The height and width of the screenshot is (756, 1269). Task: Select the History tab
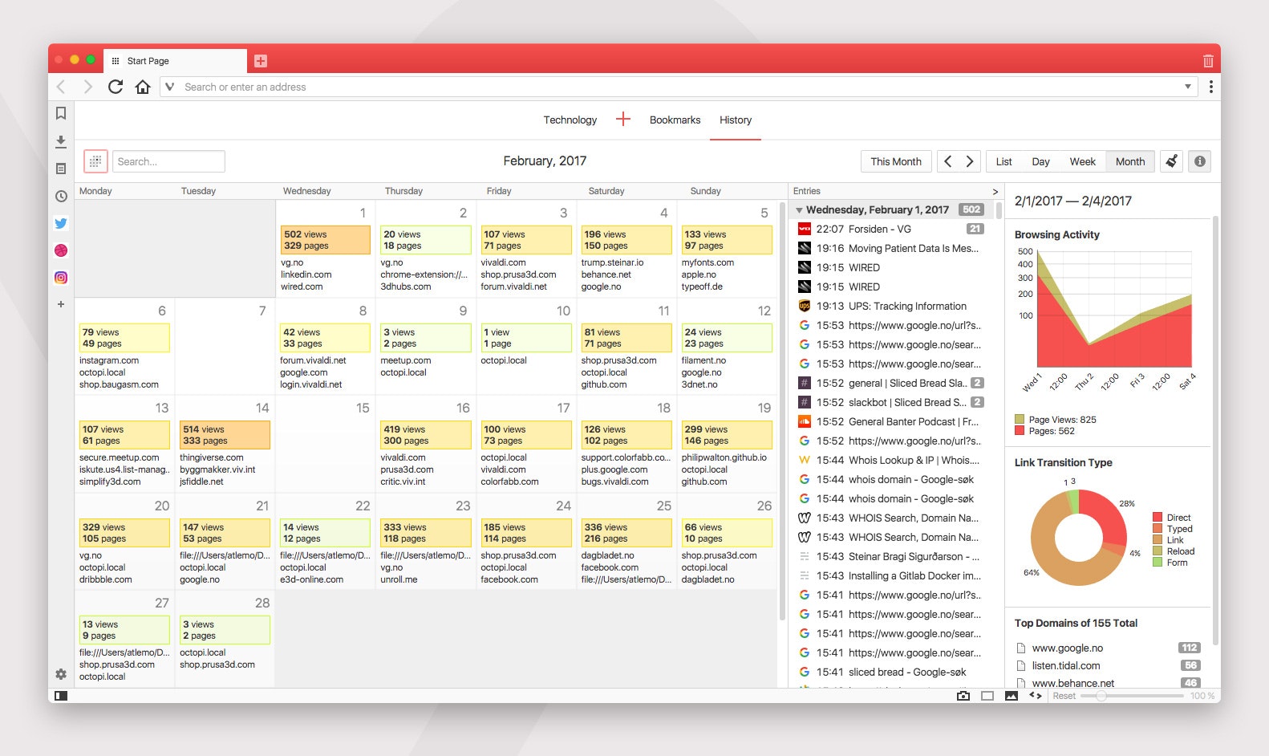736,120
